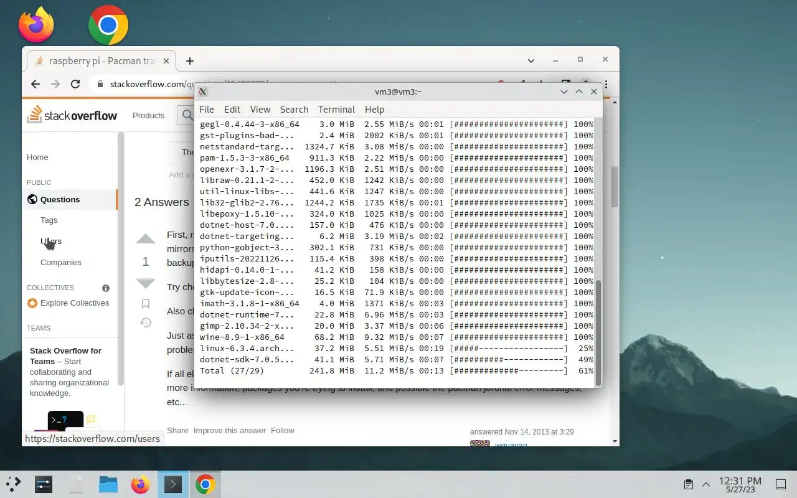Reload the Stack Overflow page
Viewport: 797px width, 498px height.
75,84
